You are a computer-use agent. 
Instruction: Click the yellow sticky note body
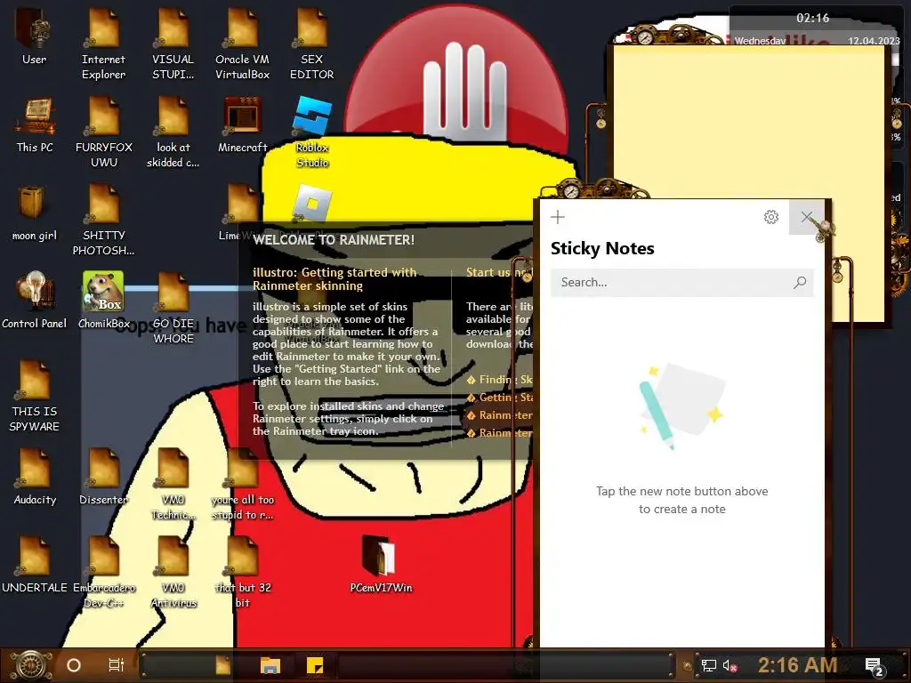point(749,122)
